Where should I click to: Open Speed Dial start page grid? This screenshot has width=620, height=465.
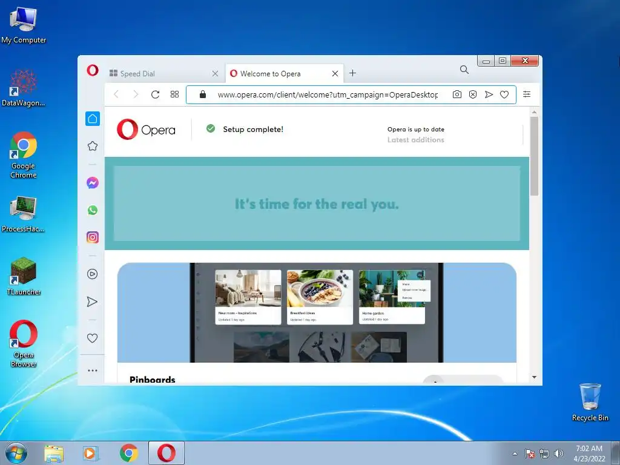pyautogui.click(x=174, y=94)
